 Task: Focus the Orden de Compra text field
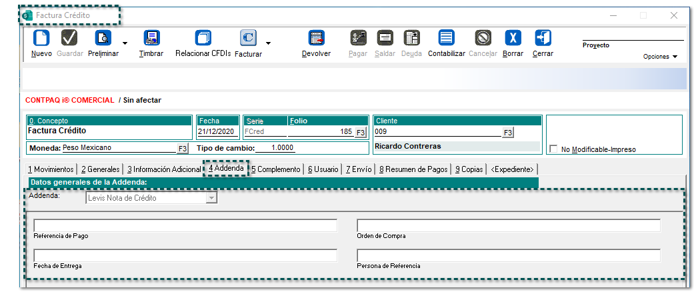pyautogui.click(x=508, y=225)
